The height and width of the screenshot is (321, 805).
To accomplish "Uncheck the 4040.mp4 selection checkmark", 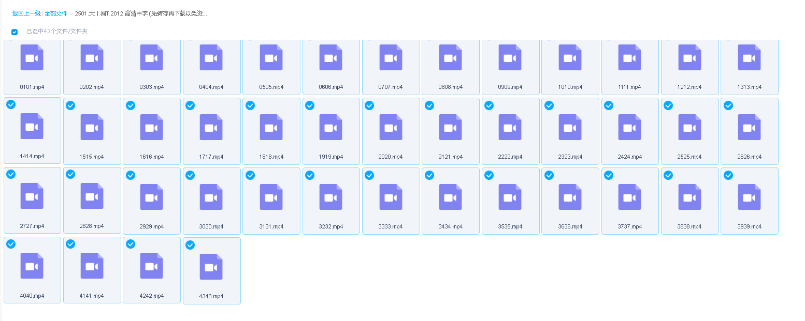I will [x=11, y=244].
